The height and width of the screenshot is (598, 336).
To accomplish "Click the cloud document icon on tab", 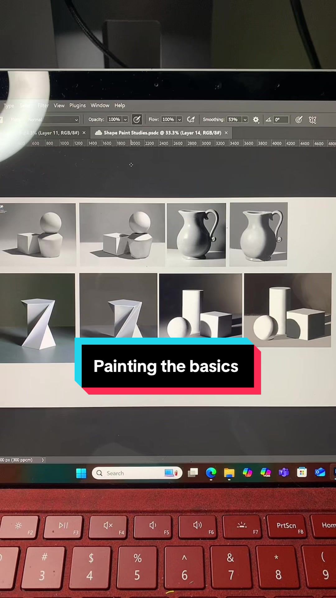I will [x=98, y=133].
